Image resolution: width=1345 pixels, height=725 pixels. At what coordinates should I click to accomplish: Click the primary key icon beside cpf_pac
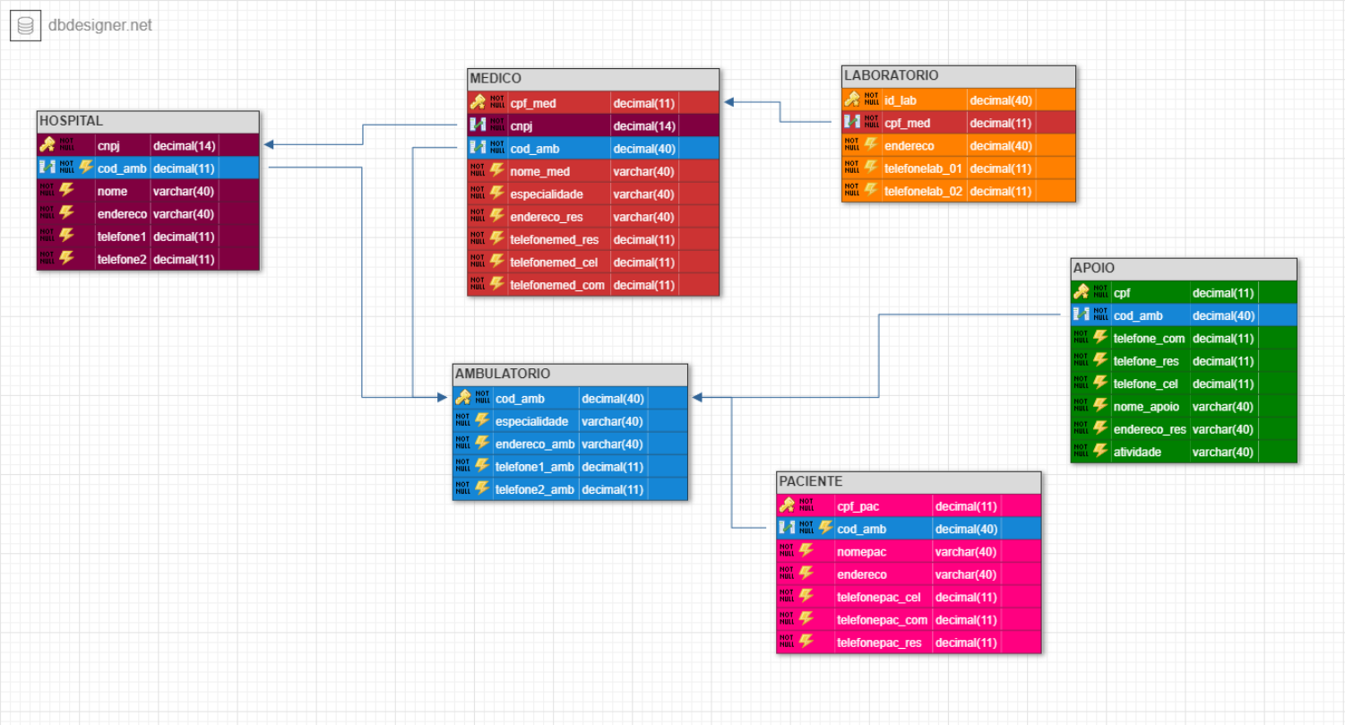click(x=788, y=505)
